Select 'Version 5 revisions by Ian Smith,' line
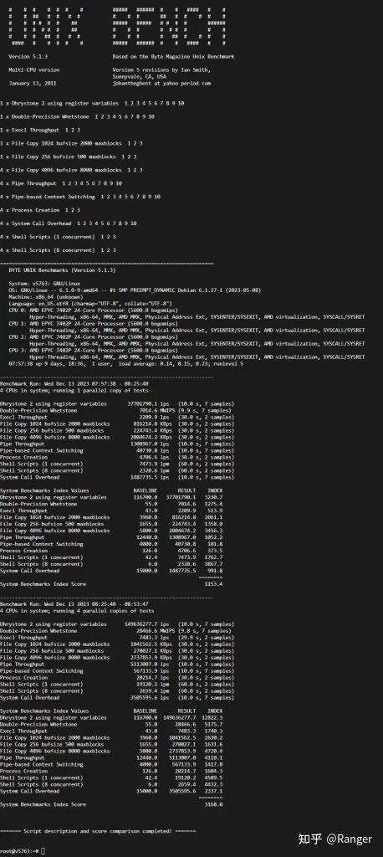Image resolution: width=383 pixels, height=857 pixels. (161, 70)
